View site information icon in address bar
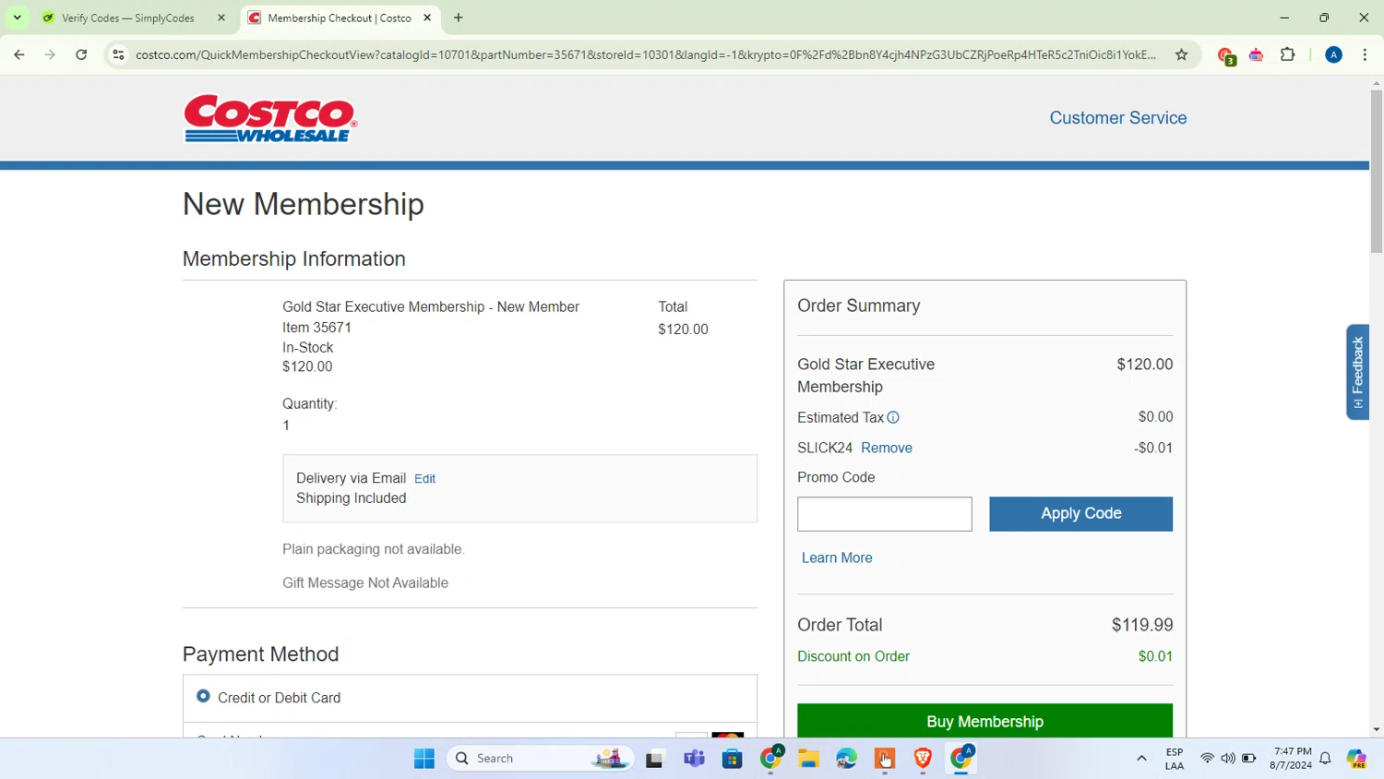Viewport: 1384px width, 779px height. (x=118, y=54)
